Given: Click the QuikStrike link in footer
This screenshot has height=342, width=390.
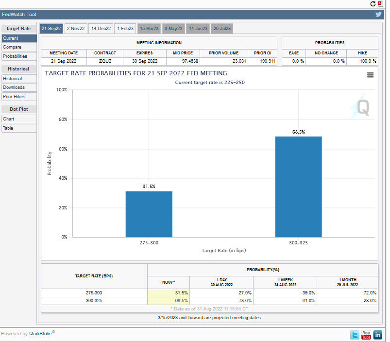Looking at the screenshot, I should (40, 334).
